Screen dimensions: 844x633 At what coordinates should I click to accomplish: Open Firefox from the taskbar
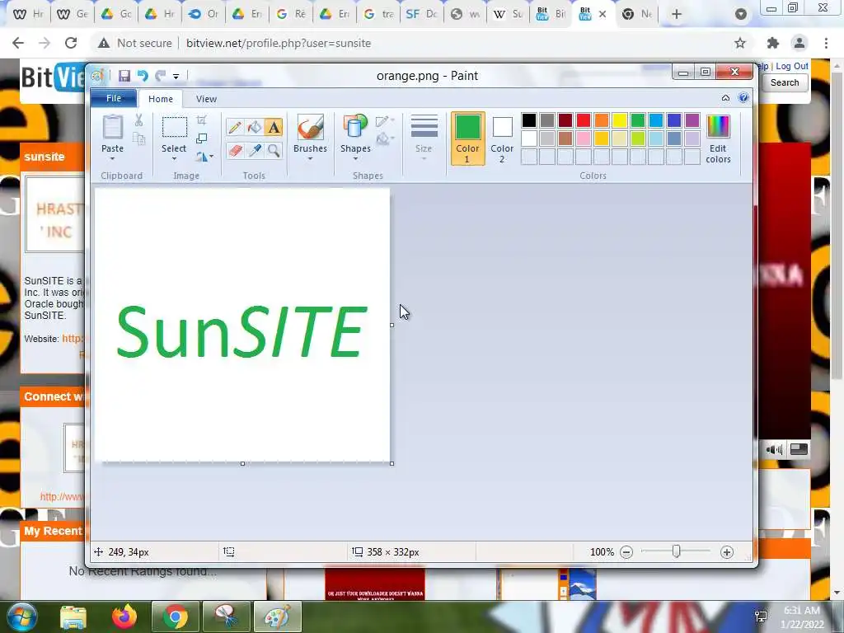124,617
